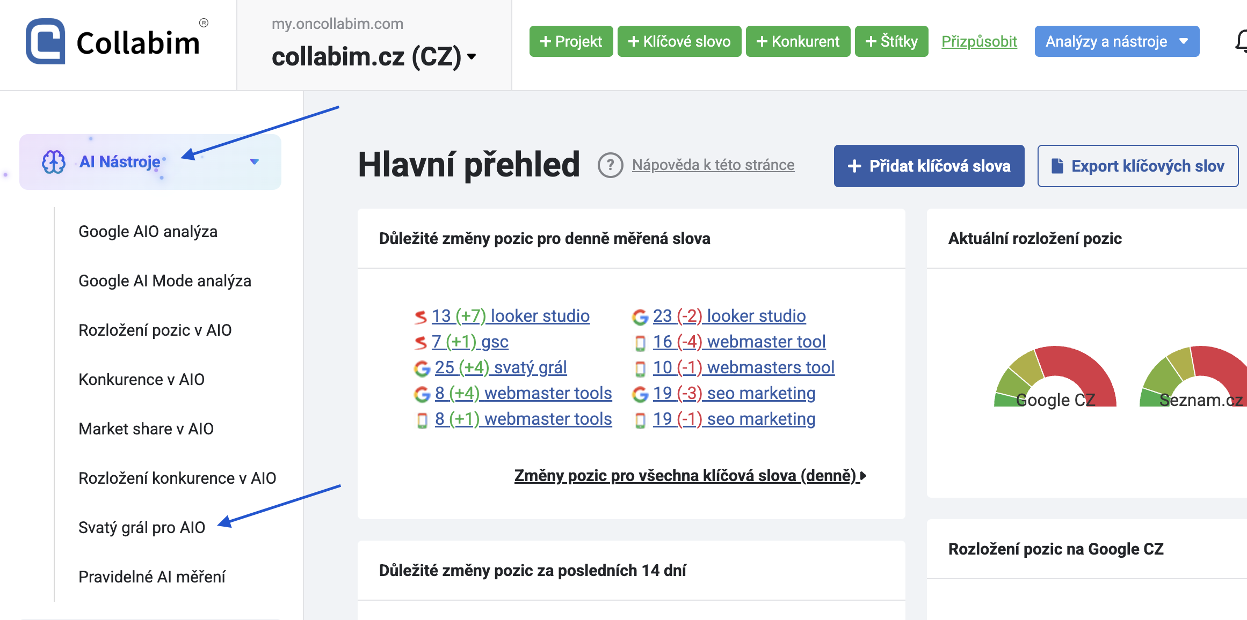The image size is (1247, 620).
Task: Open Pravidelné AI měření menu item
Action: (x=152, y=577)
